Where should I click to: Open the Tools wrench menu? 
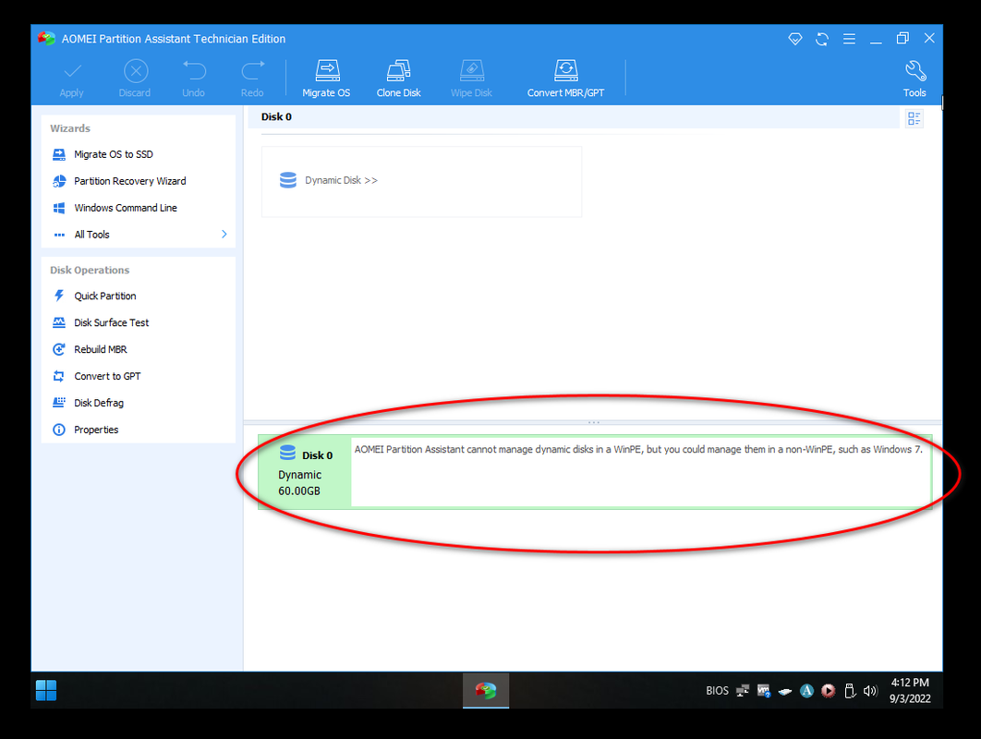click(x=914, y=79)
